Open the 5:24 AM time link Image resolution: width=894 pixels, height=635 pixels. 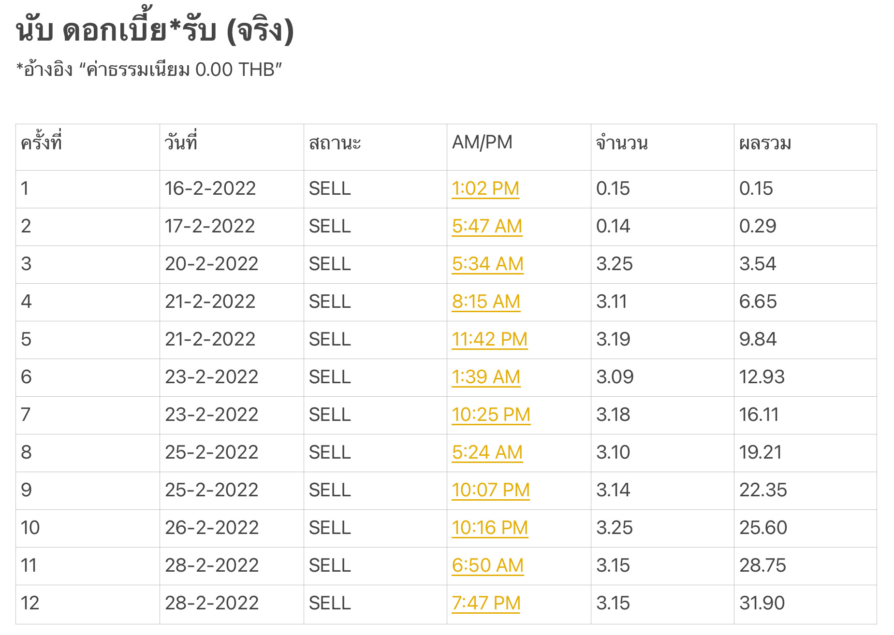pos(487,452)
